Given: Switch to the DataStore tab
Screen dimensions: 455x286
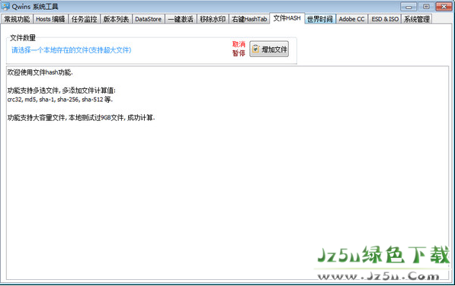Looking at the screenshot, I should pos(149,19).
